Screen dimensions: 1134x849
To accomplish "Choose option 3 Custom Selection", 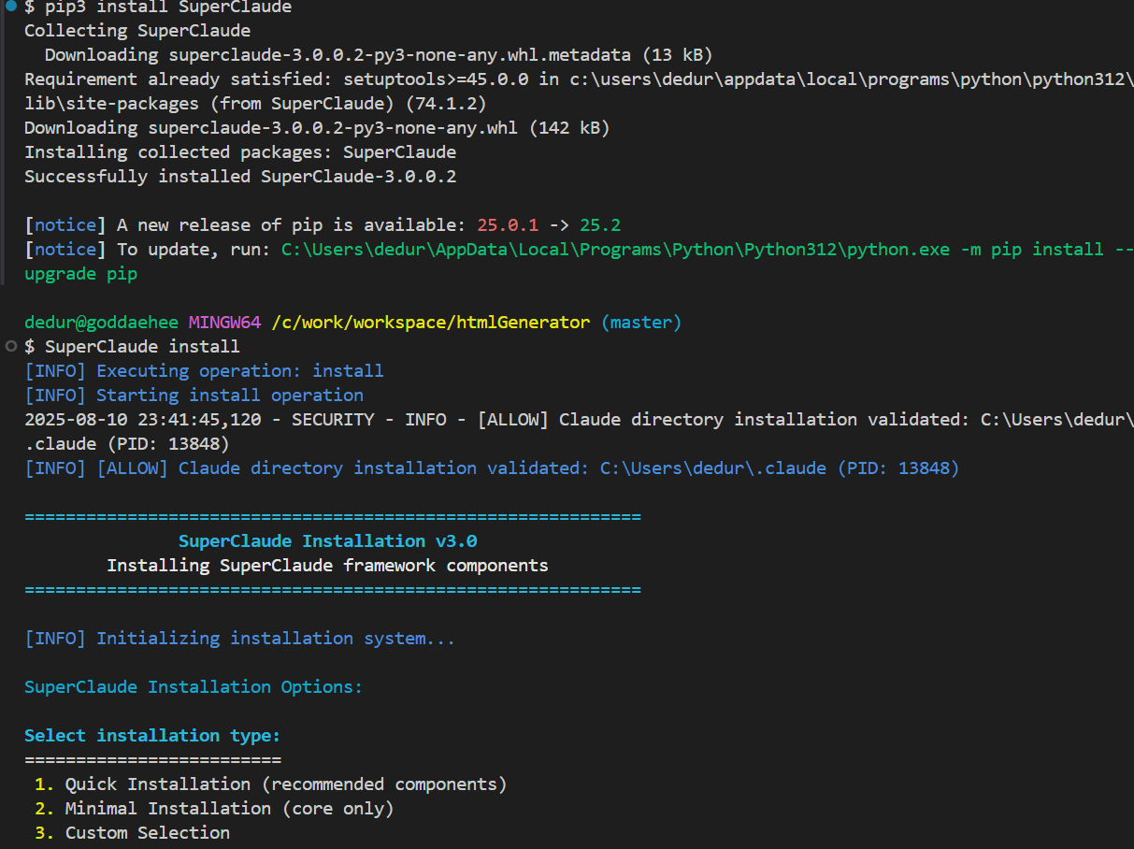I will click(x=132, y=833).
